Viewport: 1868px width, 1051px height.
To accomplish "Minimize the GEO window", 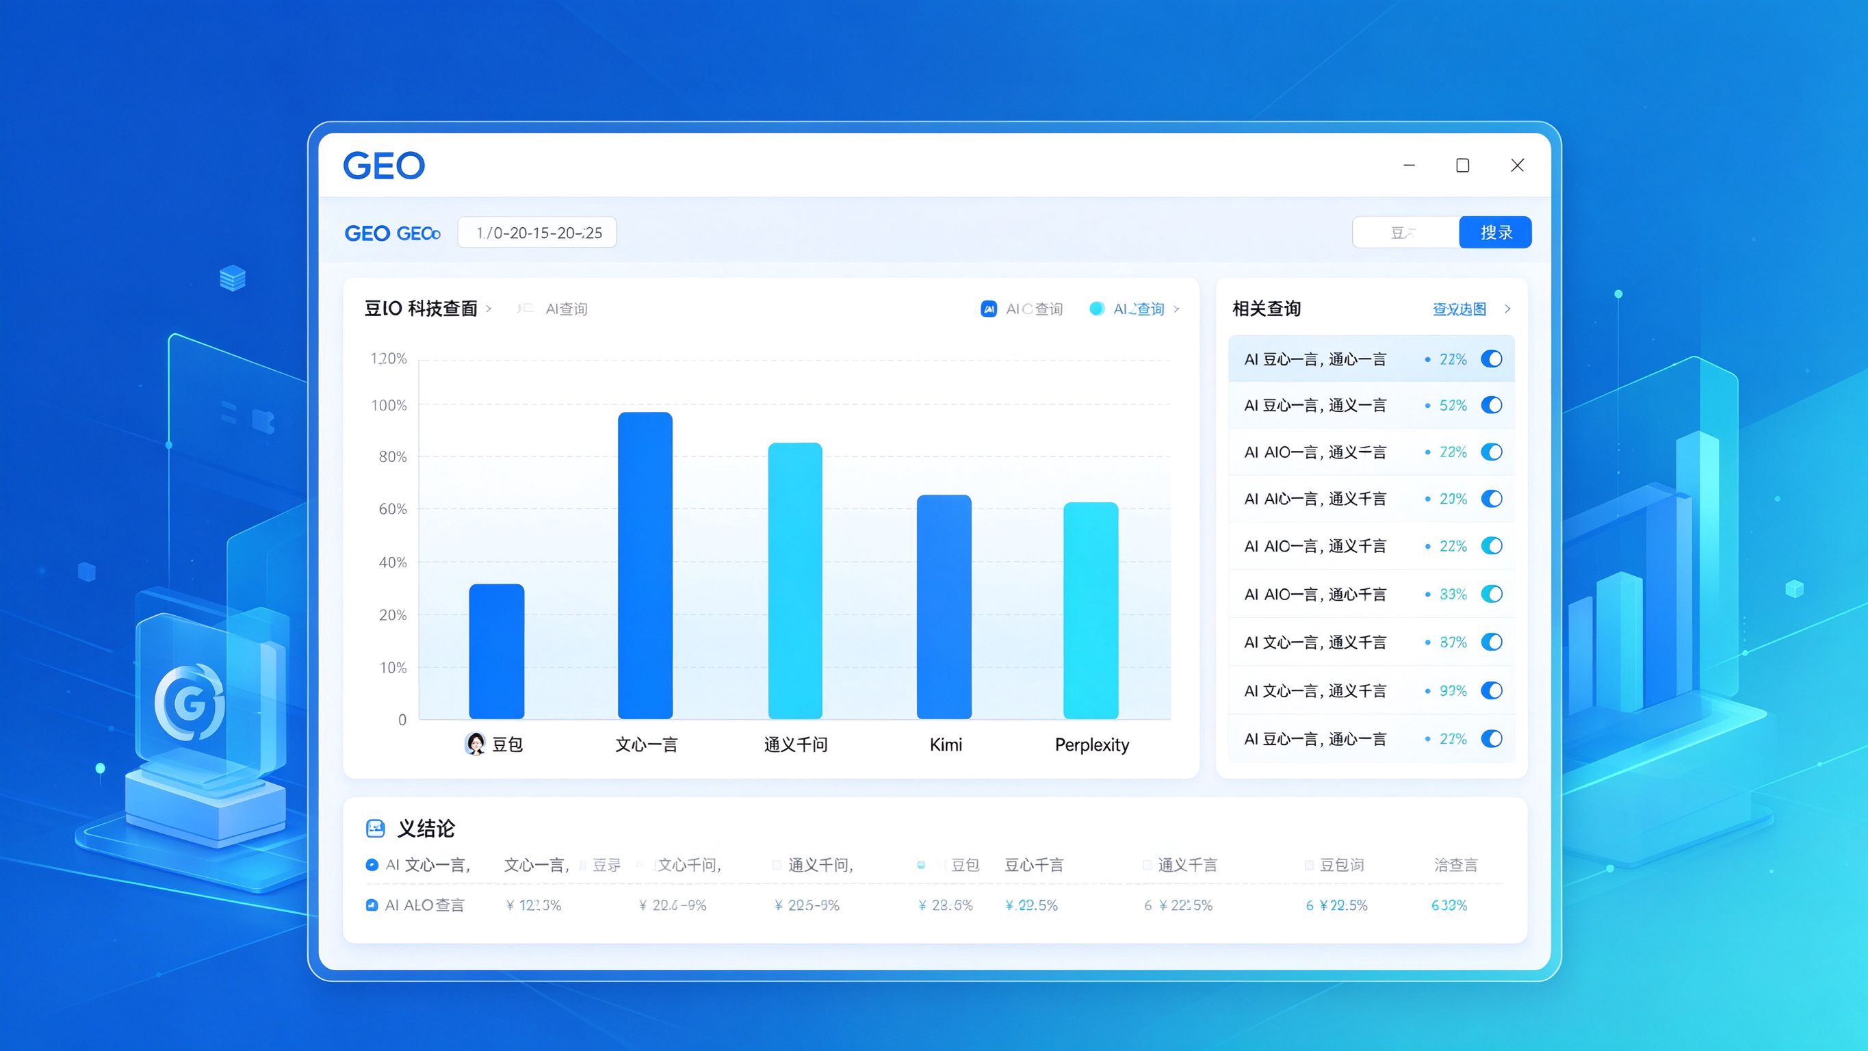I will (1409, 166).
